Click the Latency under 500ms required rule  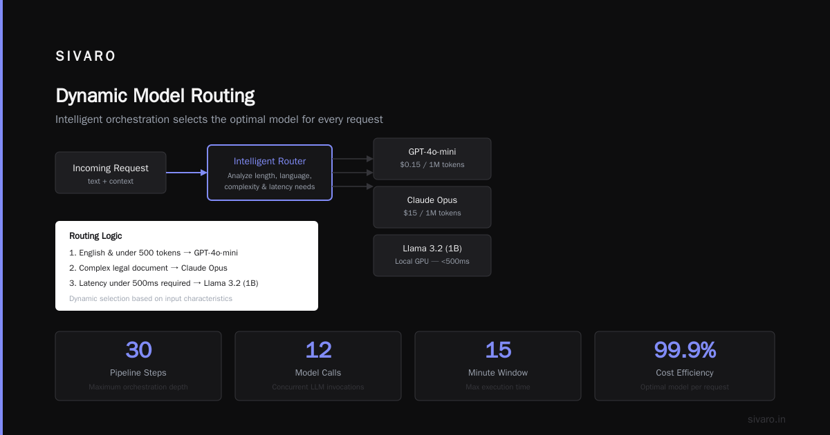coord(164,283)
